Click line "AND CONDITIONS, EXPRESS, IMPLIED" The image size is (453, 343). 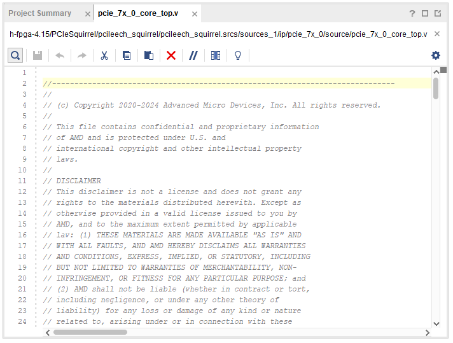(176, 256)
